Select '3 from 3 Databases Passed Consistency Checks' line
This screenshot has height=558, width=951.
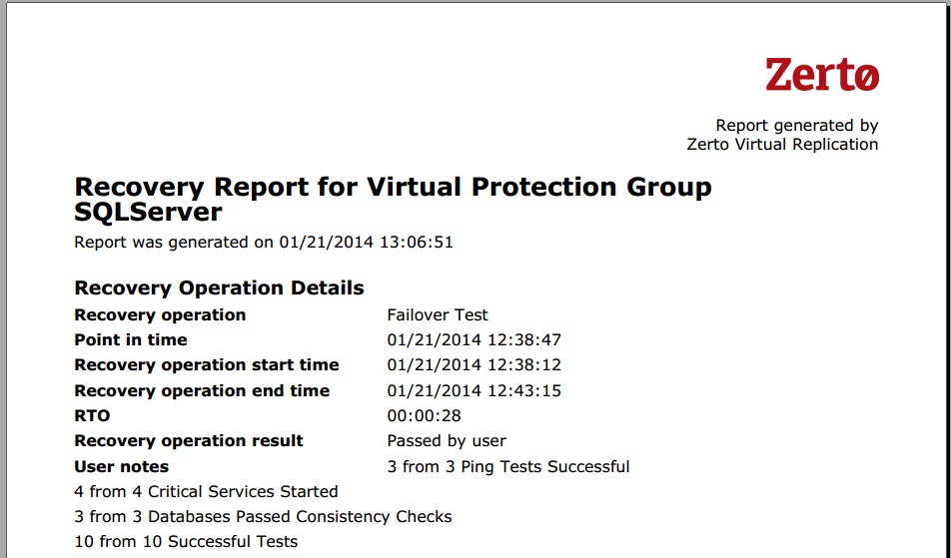264,516
